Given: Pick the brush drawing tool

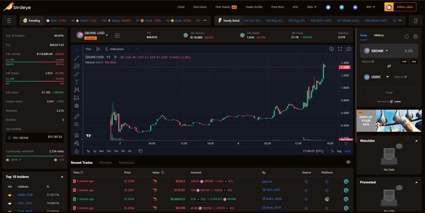Looking at the screenshot, I should click(77, 74).
